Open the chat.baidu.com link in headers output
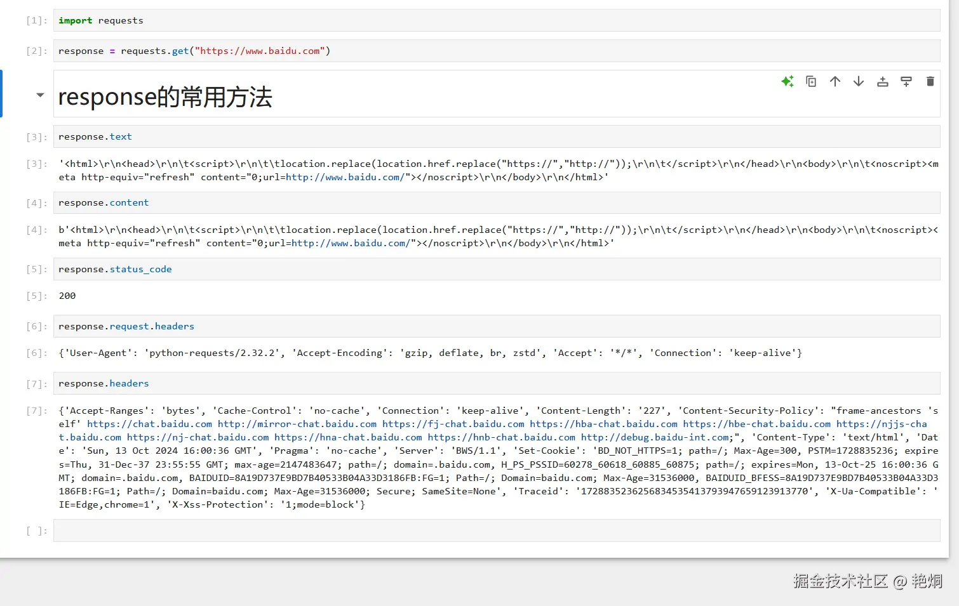959x606 pixels. click(x=150, y=424)
